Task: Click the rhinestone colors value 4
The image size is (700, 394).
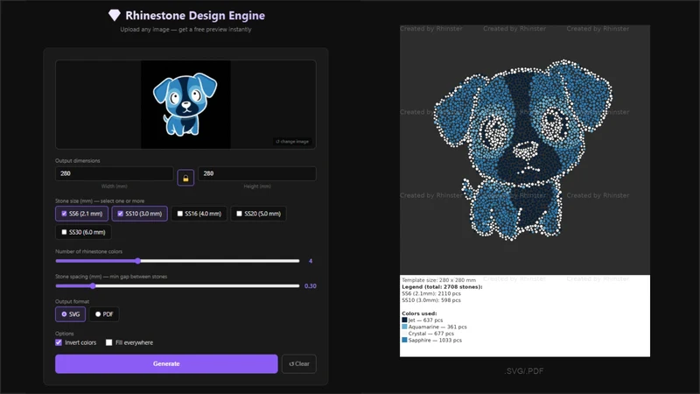Action: pos(311,261)
